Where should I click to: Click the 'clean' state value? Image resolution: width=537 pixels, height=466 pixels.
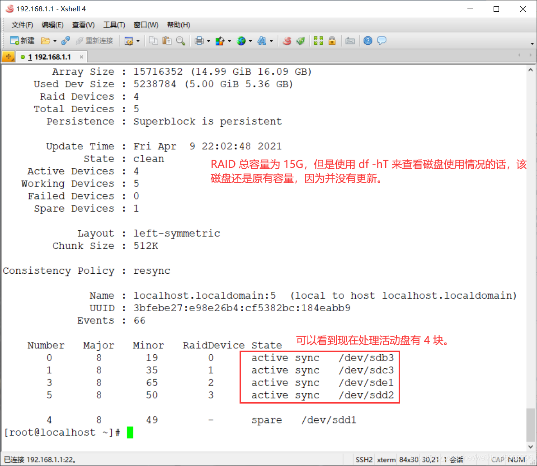click(149, 159)
